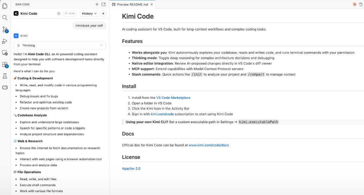
Task: Click 'Process and analyze data' list item
Action: 38,165
